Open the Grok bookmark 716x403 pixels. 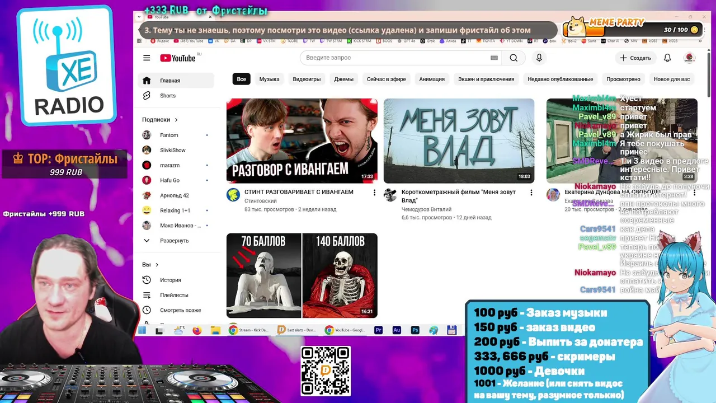coord(427,41)
